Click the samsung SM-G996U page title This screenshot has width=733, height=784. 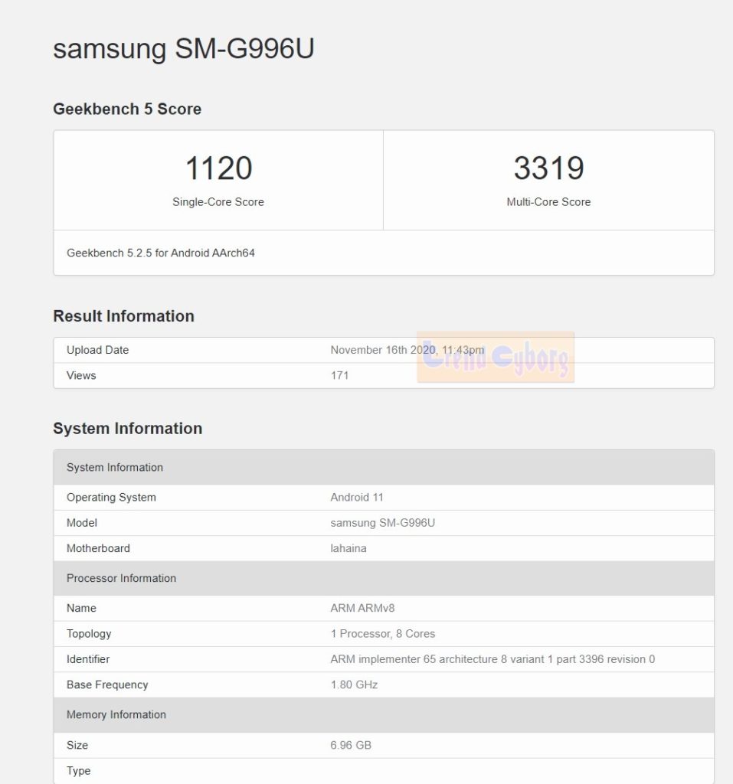184,49
